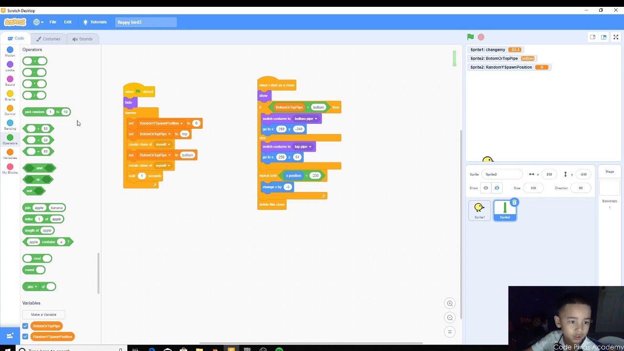624x351 pixels.
Task: Switch to the Code tab
Action: click(x=16, y=39)
